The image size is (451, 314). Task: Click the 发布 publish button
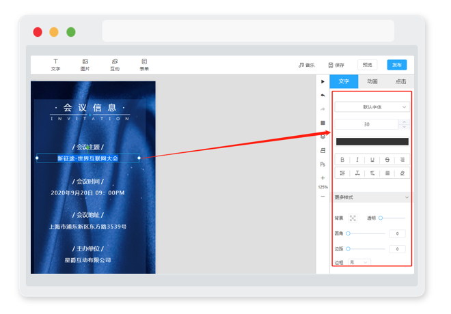point(397,65)
